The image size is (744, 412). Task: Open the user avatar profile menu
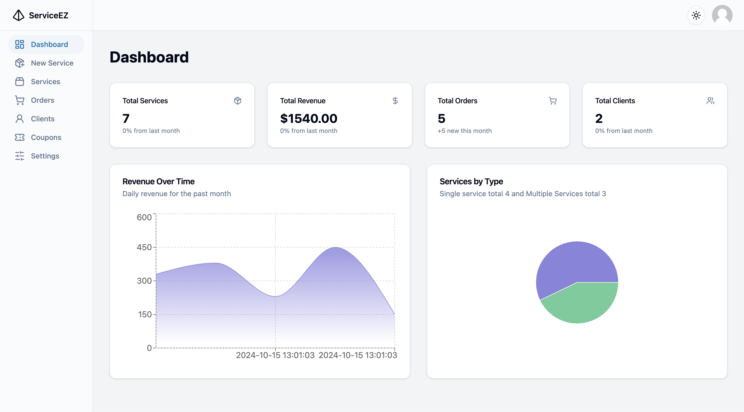pyautogui.click(x=722, y=15)
